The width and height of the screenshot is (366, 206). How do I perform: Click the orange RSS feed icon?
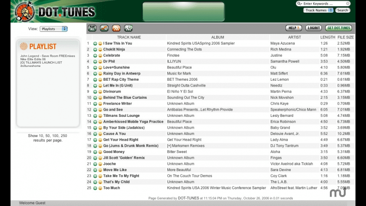pos(116,28)
